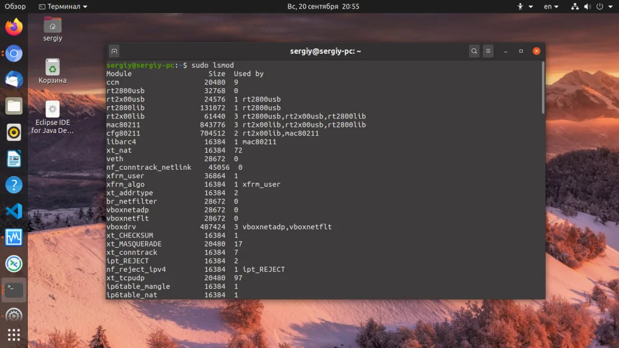Viewport: 619px width, 348px height.
Task: Click the 'xt_nat' module name
Action: [119, 150]
